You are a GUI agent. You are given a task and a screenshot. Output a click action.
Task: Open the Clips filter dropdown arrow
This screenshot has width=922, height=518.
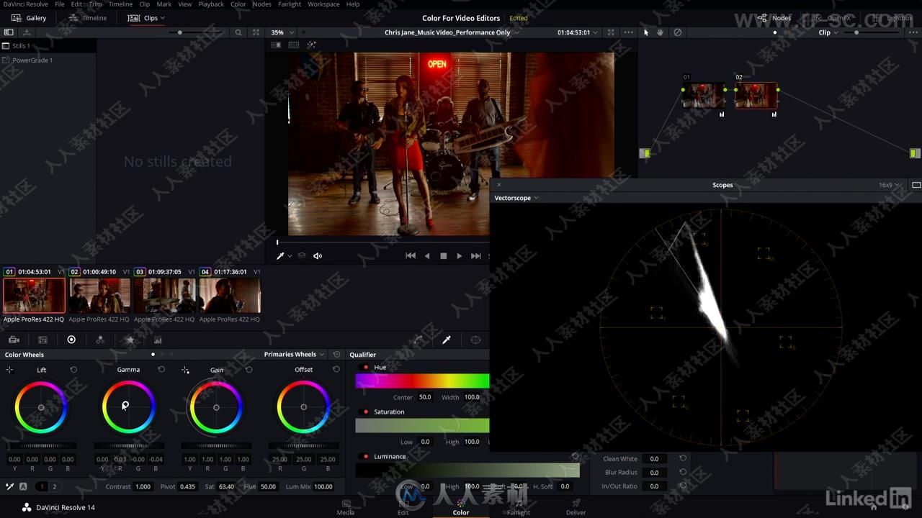coord(162,18)
